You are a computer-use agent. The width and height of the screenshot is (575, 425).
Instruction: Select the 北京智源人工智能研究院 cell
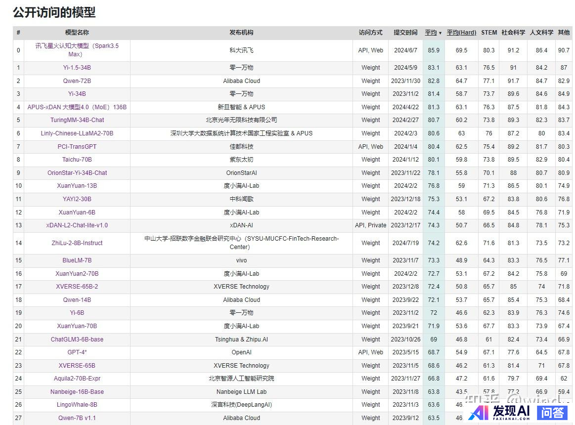pyautogui.click(x=241, y=379)
